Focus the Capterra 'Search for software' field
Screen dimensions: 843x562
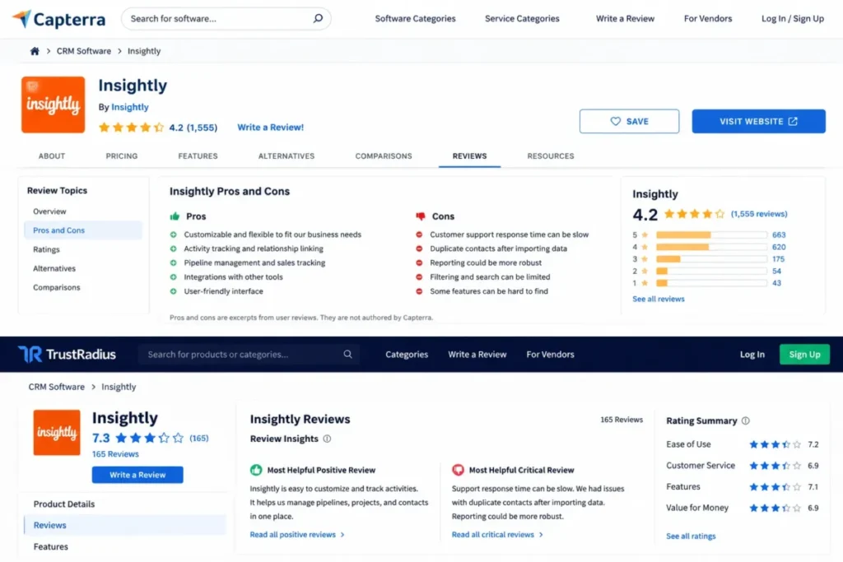point(226,19)
